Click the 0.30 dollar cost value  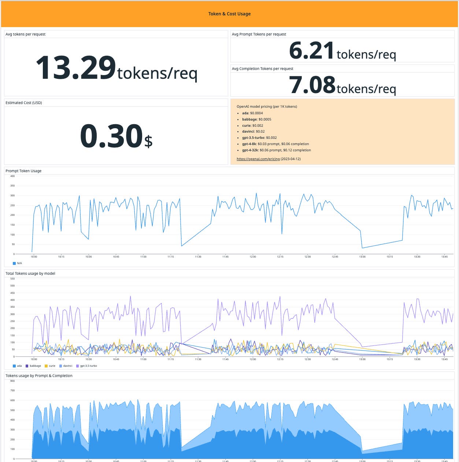click(116, 136)
